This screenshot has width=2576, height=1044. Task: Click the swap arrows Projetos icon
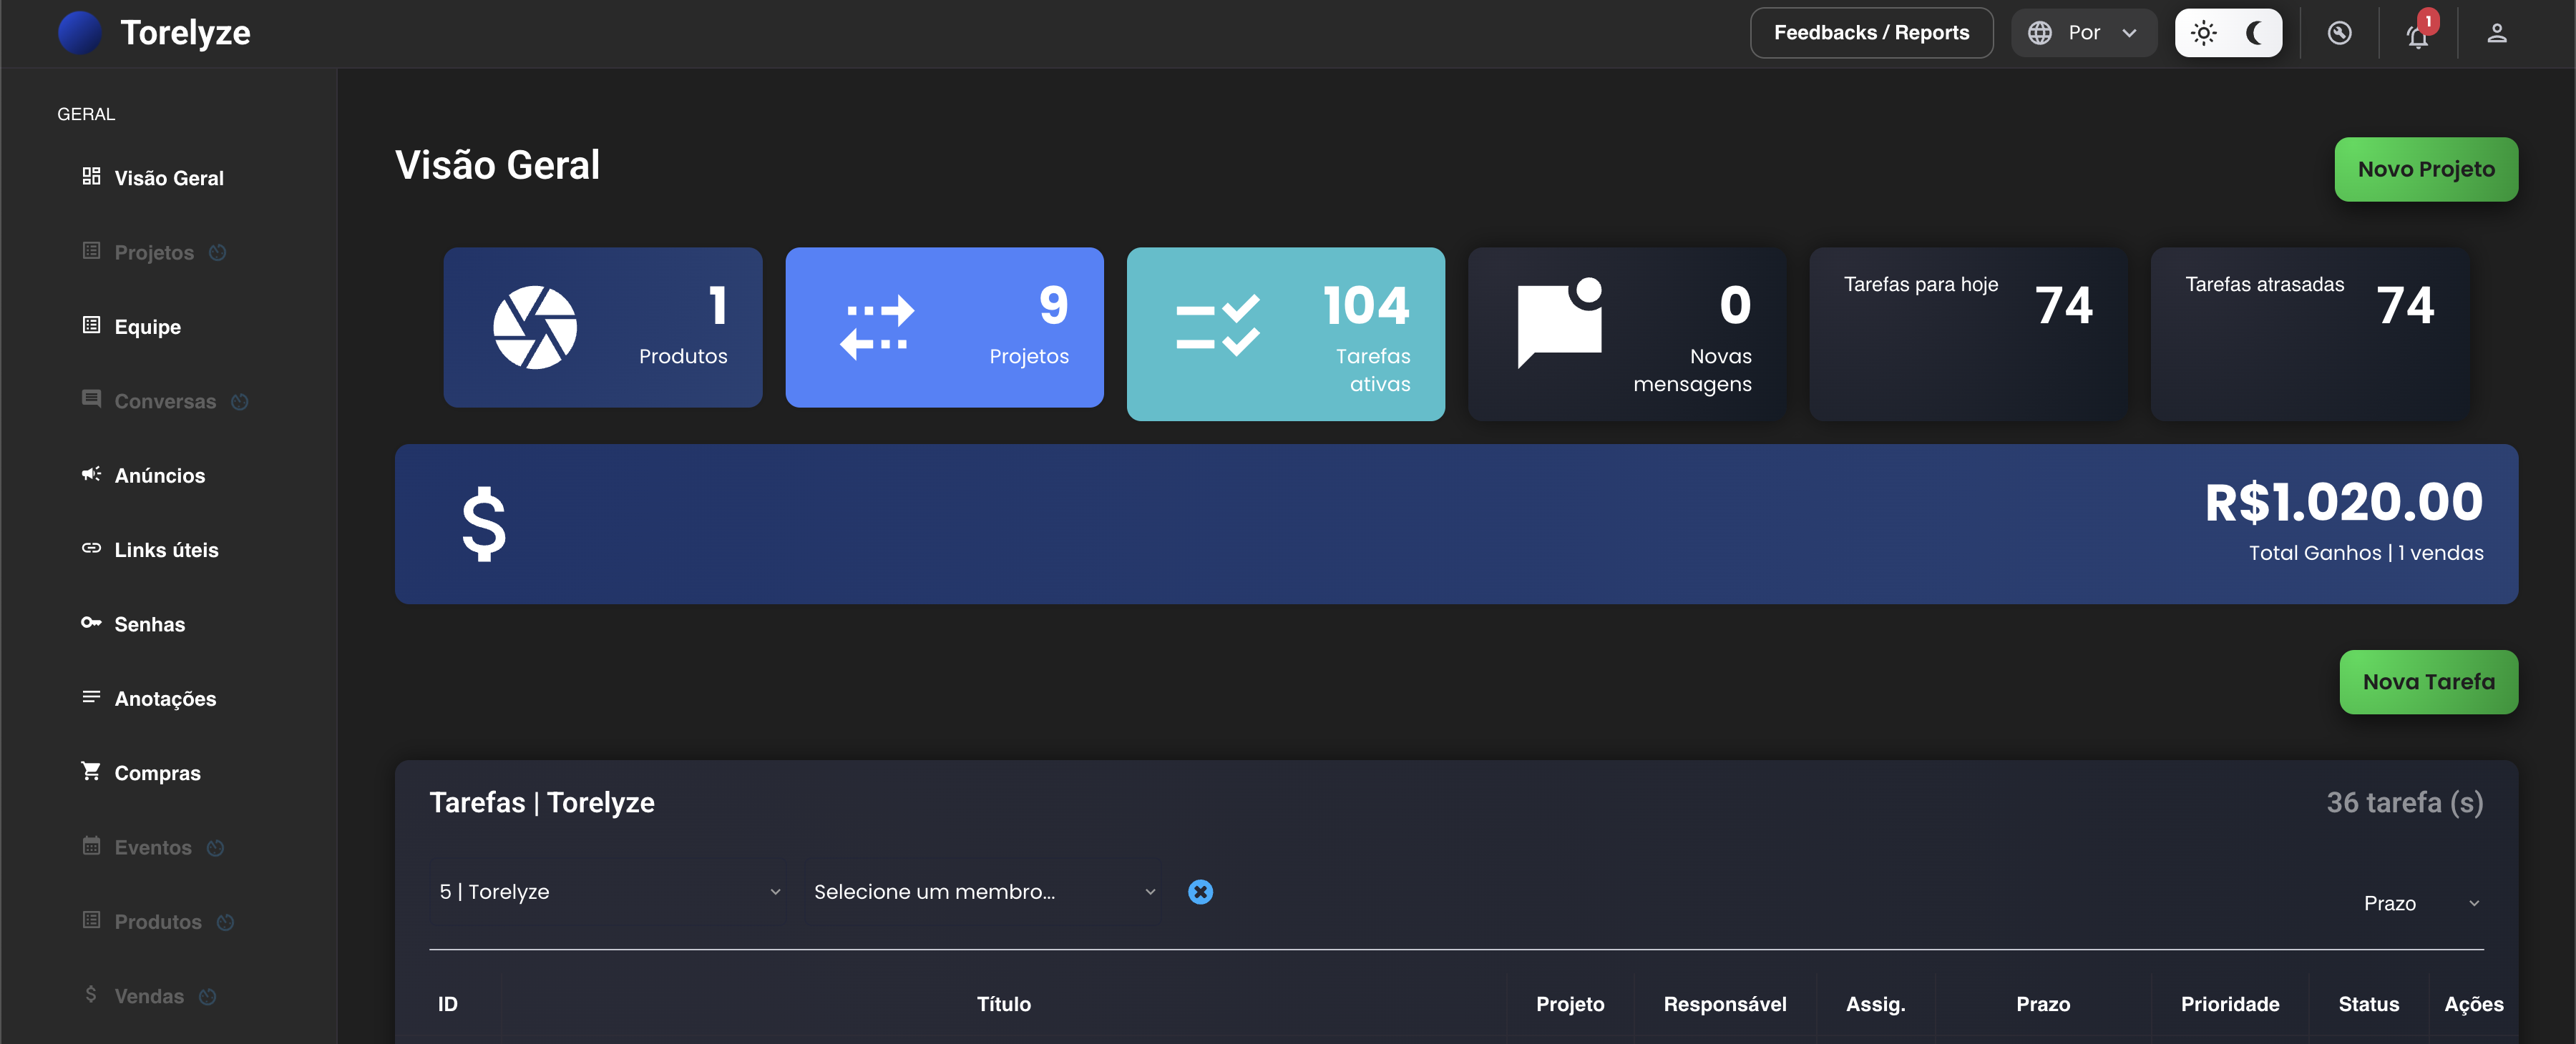876,328
